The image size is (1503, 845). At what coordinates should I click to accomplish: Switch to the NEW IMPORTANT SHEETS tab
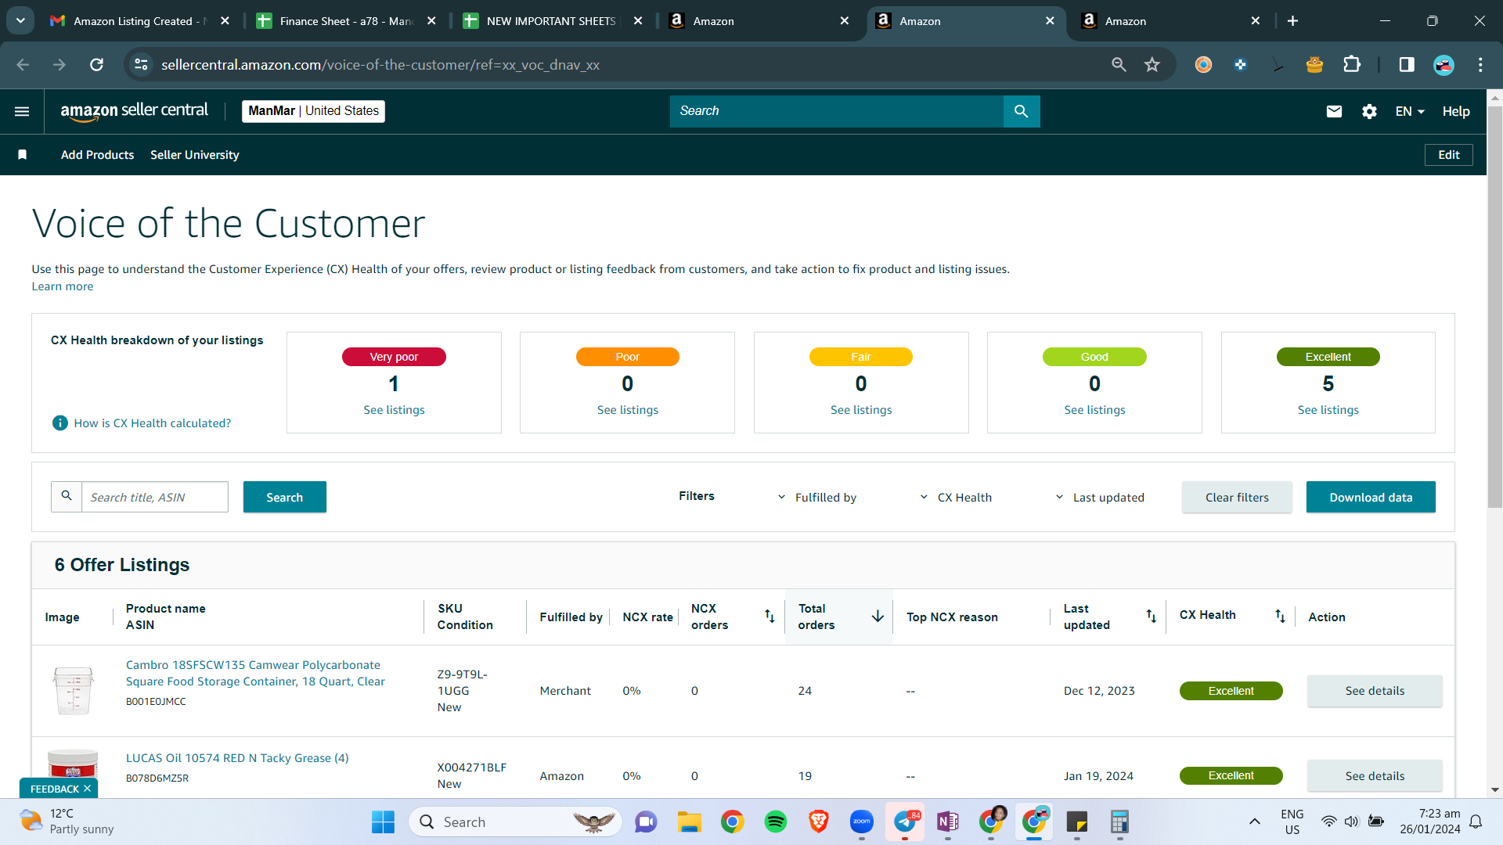click(x=553, y=21)
